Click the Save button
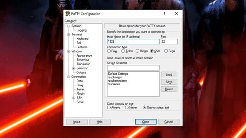 [x=169, y=82]
